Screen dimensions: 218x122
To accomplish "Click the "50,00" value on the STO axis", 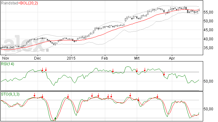I will click(208, 109).
